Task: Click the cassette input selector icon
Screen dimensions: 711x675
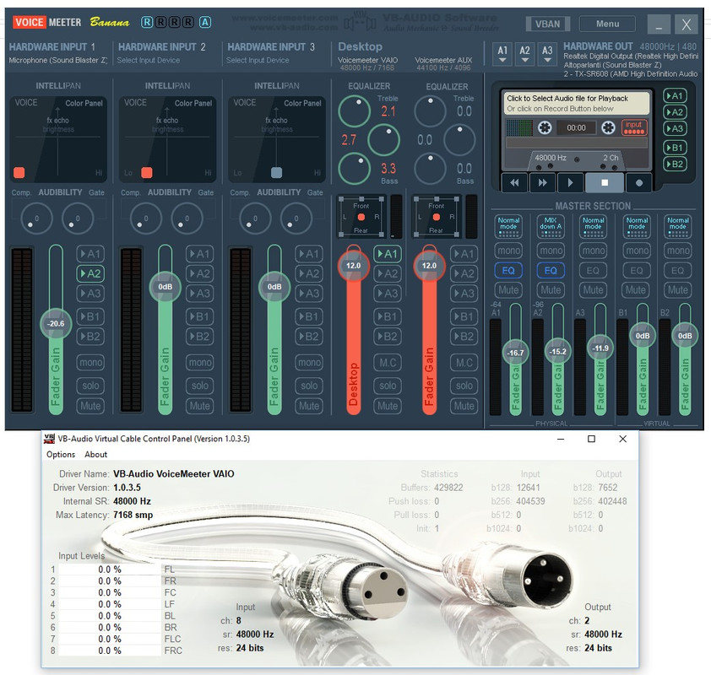Action: pos(634,127)
